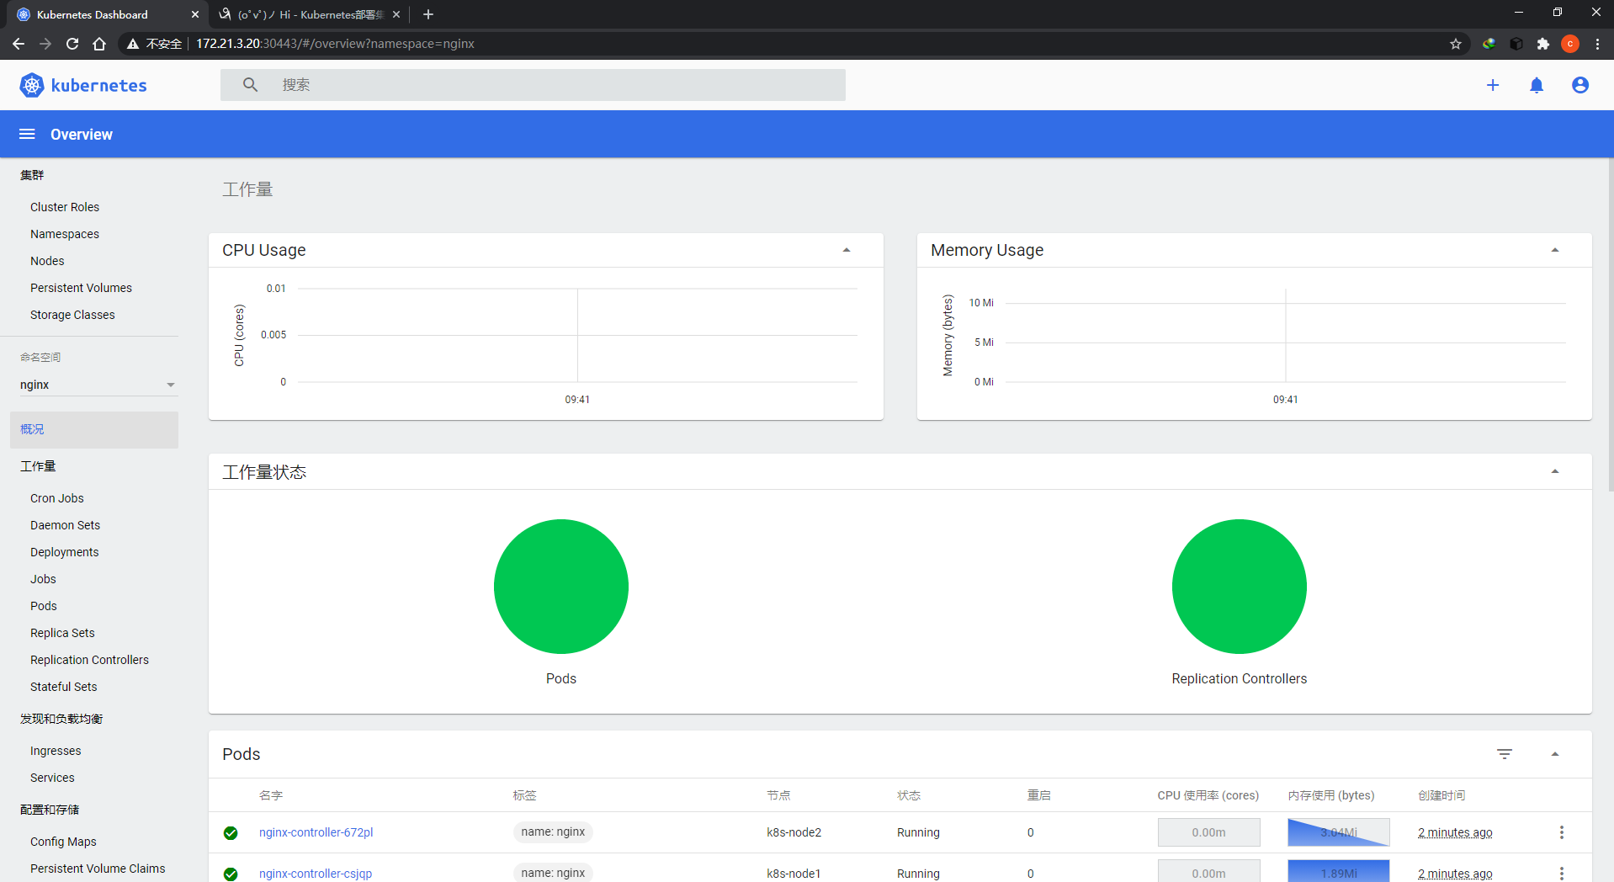The height and width of the screenshot is (882, 1614).
Task: Bookmark this page with the star
Action: (1456, 44)
